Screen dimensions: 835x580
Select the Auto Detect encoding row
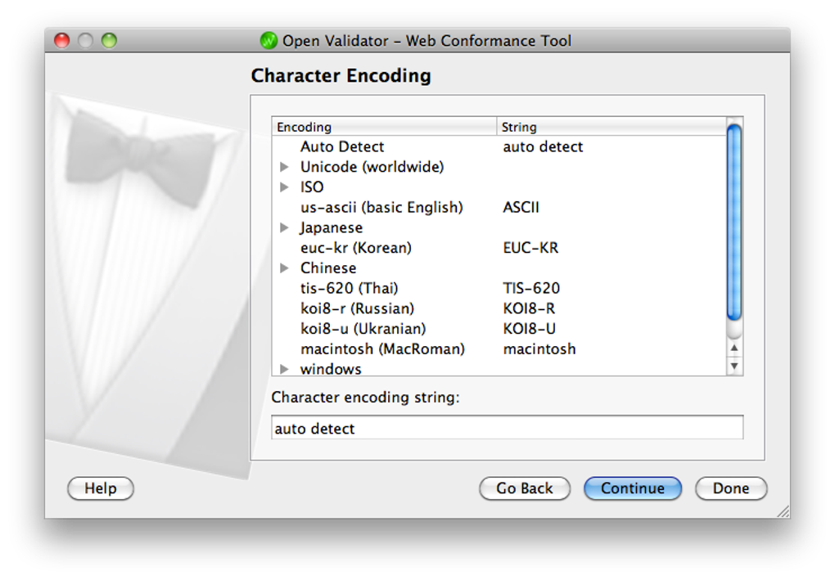342,147
